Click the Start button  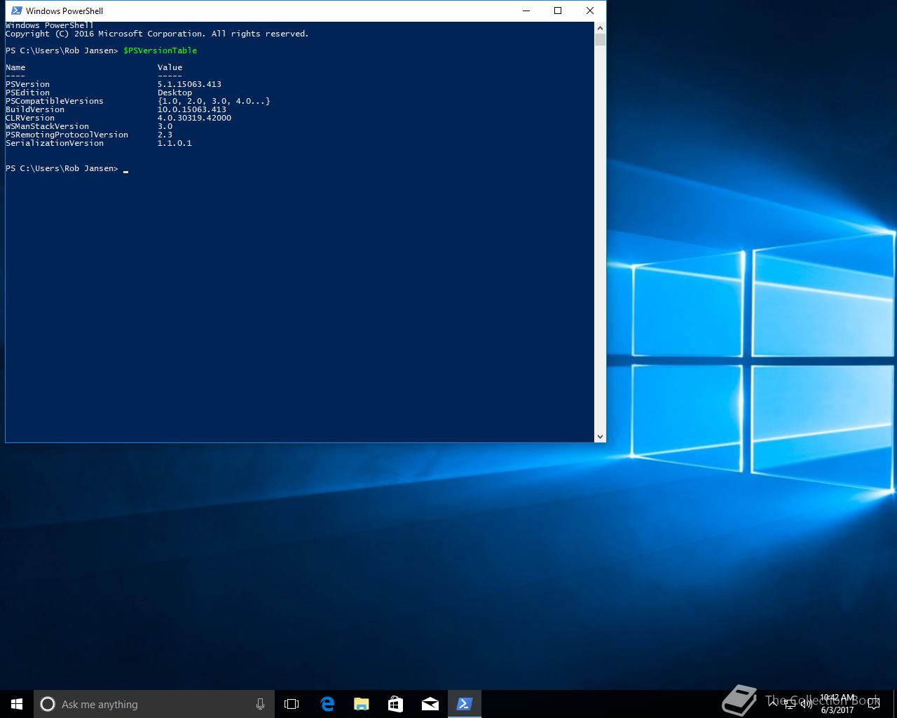pos(15,704)
